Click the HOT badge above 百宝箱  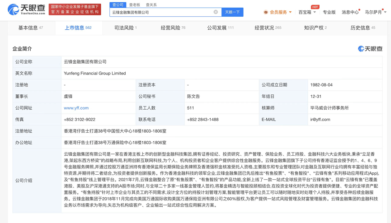tap(315, 7)
